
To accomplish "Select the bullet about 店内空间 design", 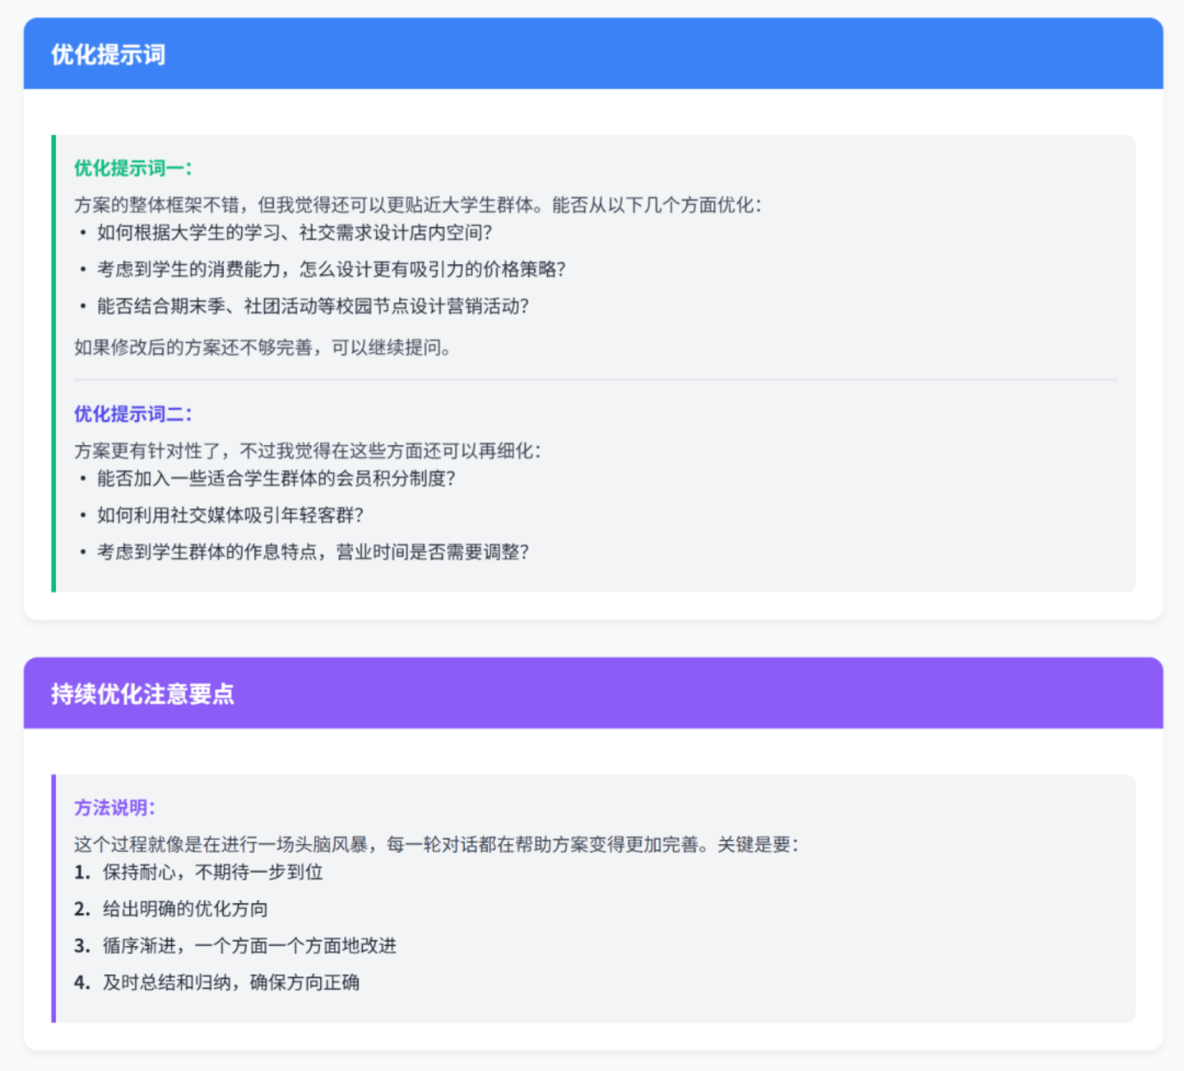I will [294, 233].
